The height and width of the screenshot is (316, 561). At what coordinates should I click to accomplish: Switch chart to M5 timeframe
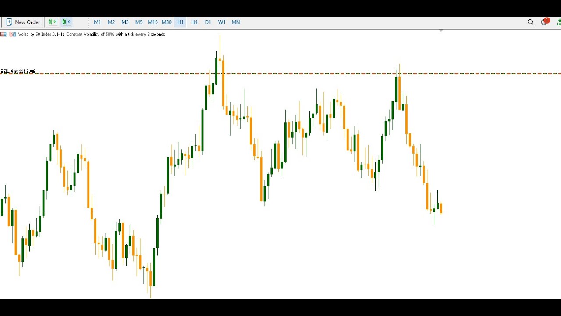click(139, 22)
